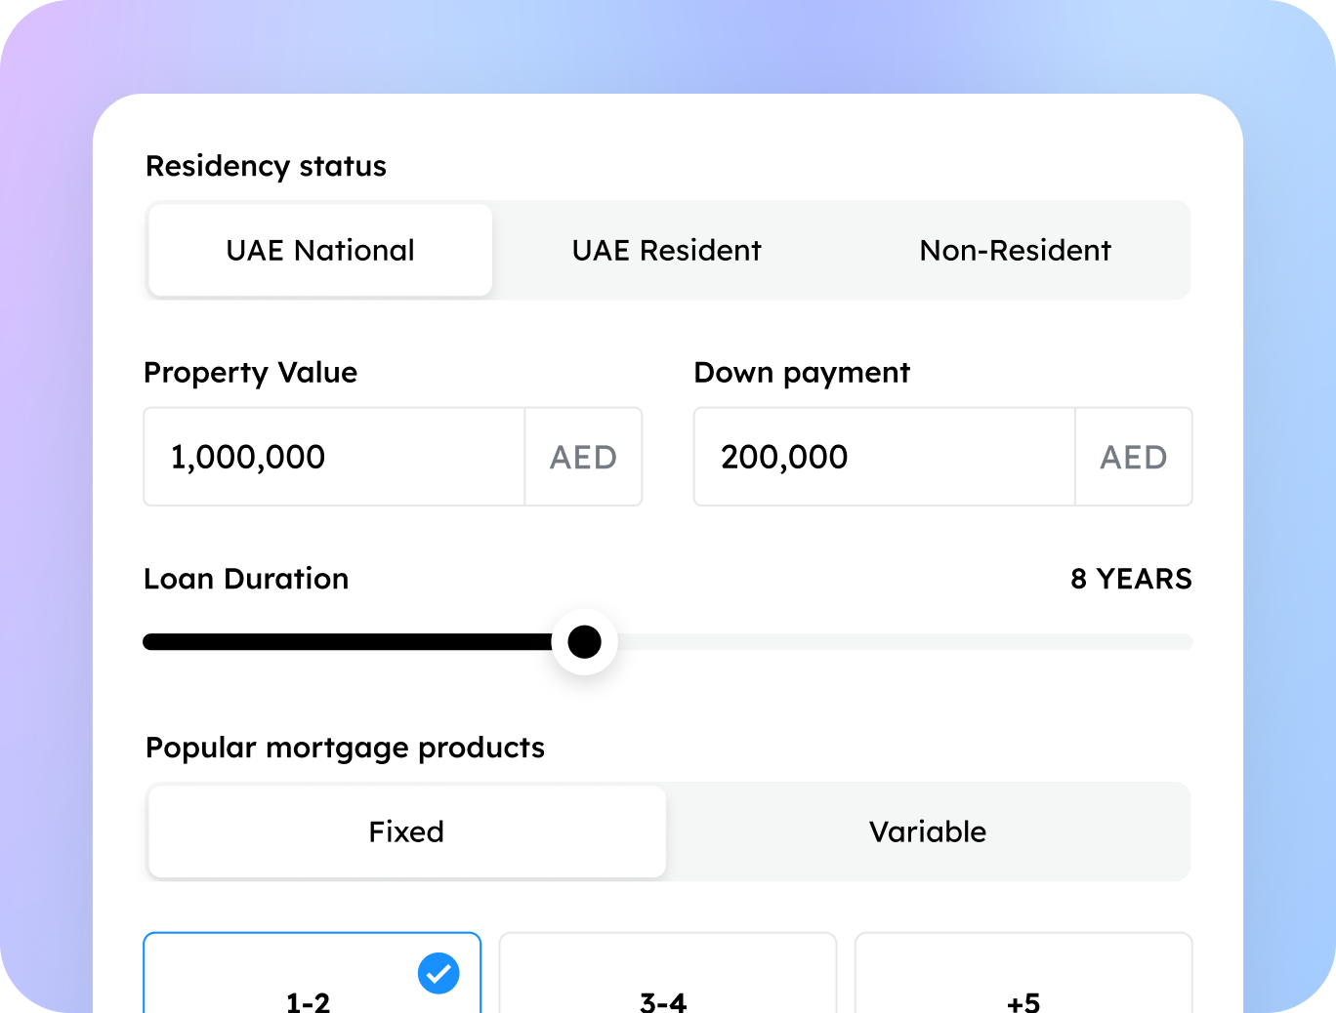
Task: Click the AED label beside Down payment
Action: coord(1133,457)
